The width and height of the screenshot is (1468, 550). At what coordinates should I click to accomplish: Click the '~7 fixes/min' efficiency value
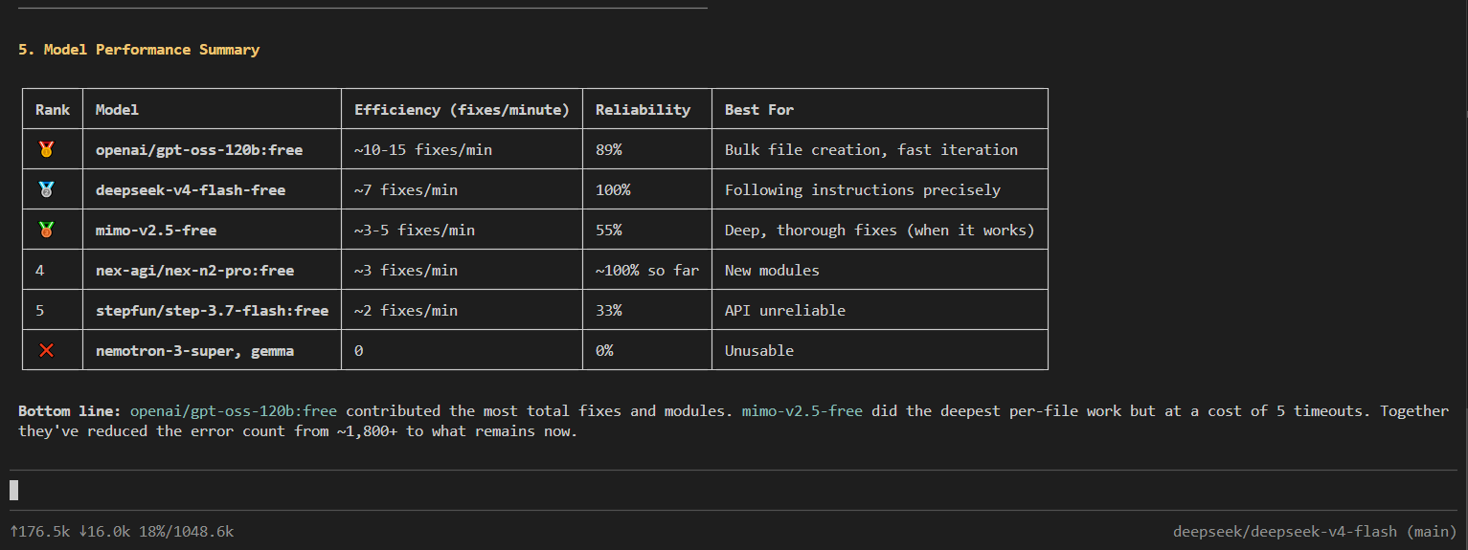click(x=406, y=189)
